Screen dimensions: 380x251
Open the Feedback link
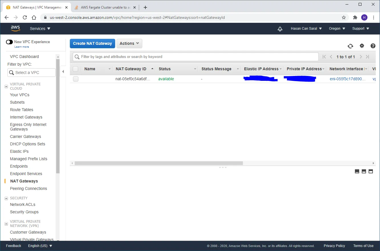pos(13,246)
